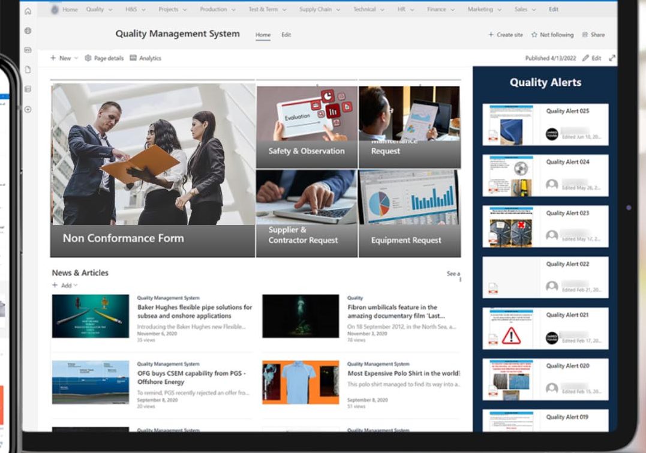This screenshot has width=646, height=453.
Task: Open the HR menu
Action: tap(405, 10)
